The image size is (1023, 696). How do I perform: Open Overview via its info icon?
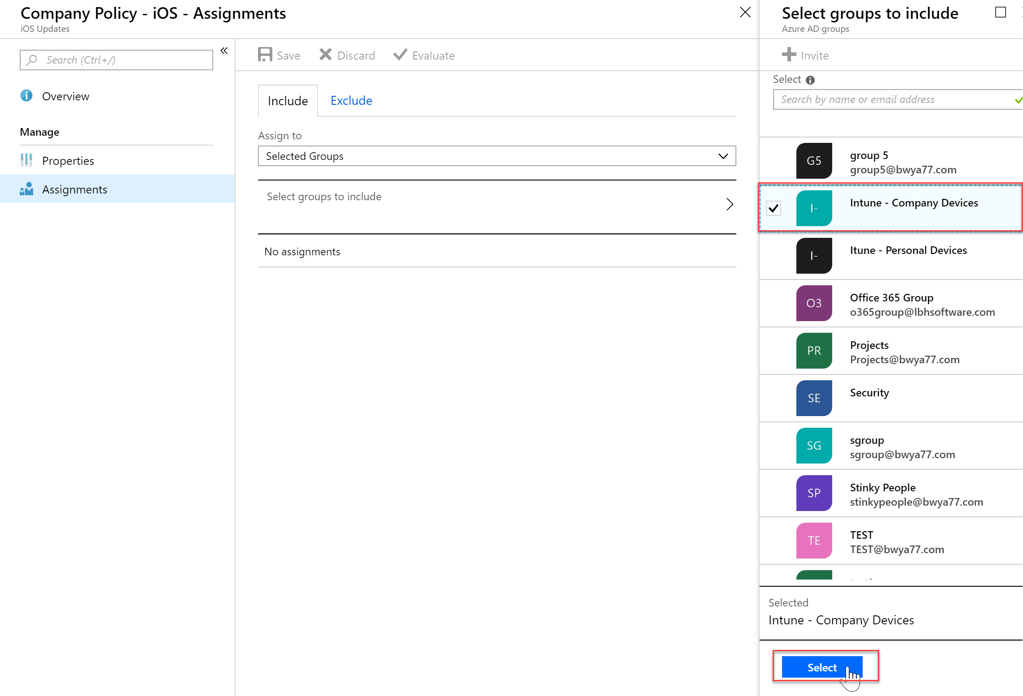[26, 96]
